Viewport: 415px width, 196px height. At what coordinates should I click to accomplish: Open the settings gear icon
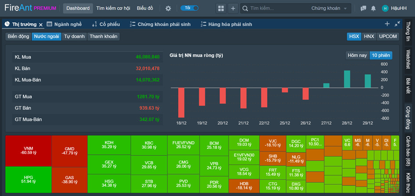click(168, 8)
